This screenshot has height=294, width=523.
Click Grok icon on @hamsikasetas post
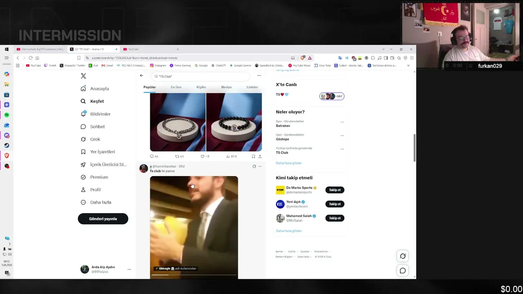coord(254,167)
